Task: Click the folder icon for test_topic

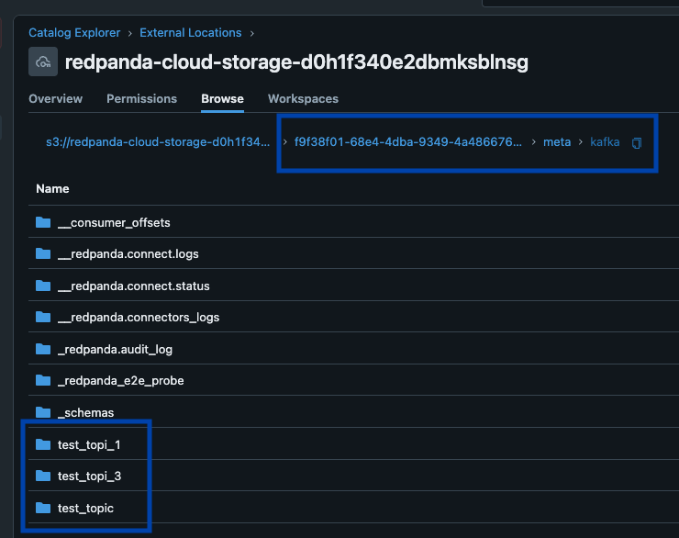Action: (x=42, y=508)
